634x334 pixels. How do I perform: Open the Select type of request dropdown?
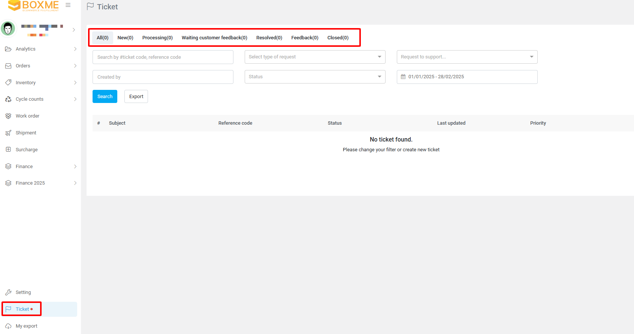coord(315,57)
